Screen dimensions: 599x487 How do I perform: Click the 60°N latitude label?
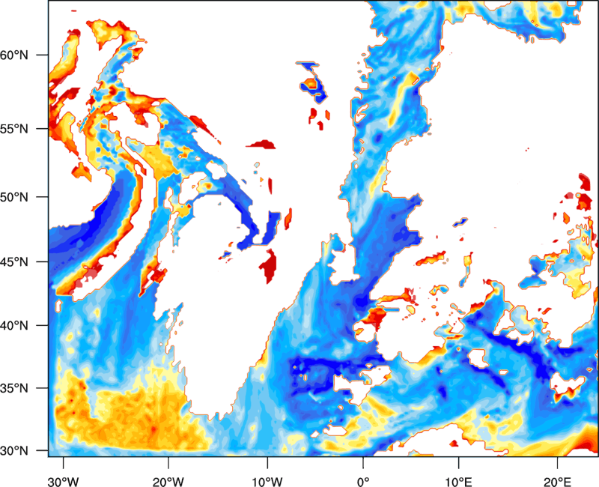pos(14,55)
